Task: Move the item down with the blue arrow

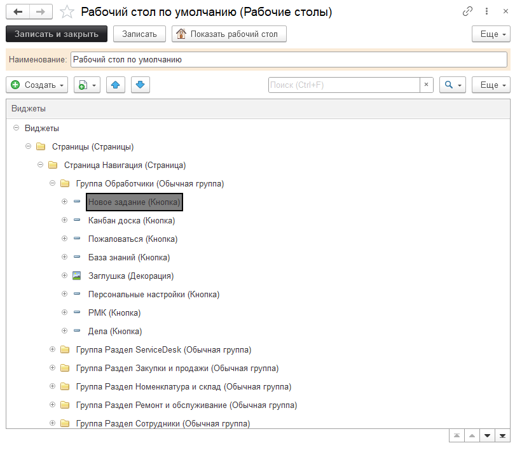Action: [x=141, y=85]
